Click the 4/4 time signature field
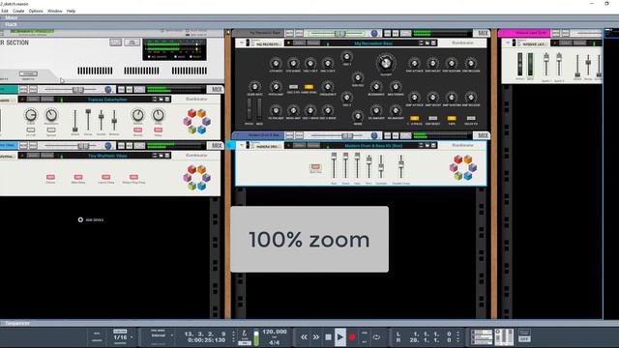 [x=274, y=342]
